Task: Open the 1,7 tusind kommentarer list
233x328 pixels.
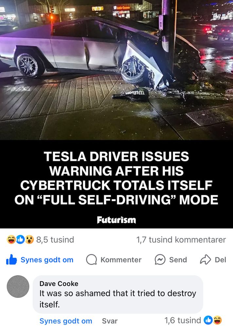Action: (x=181, y=240)
